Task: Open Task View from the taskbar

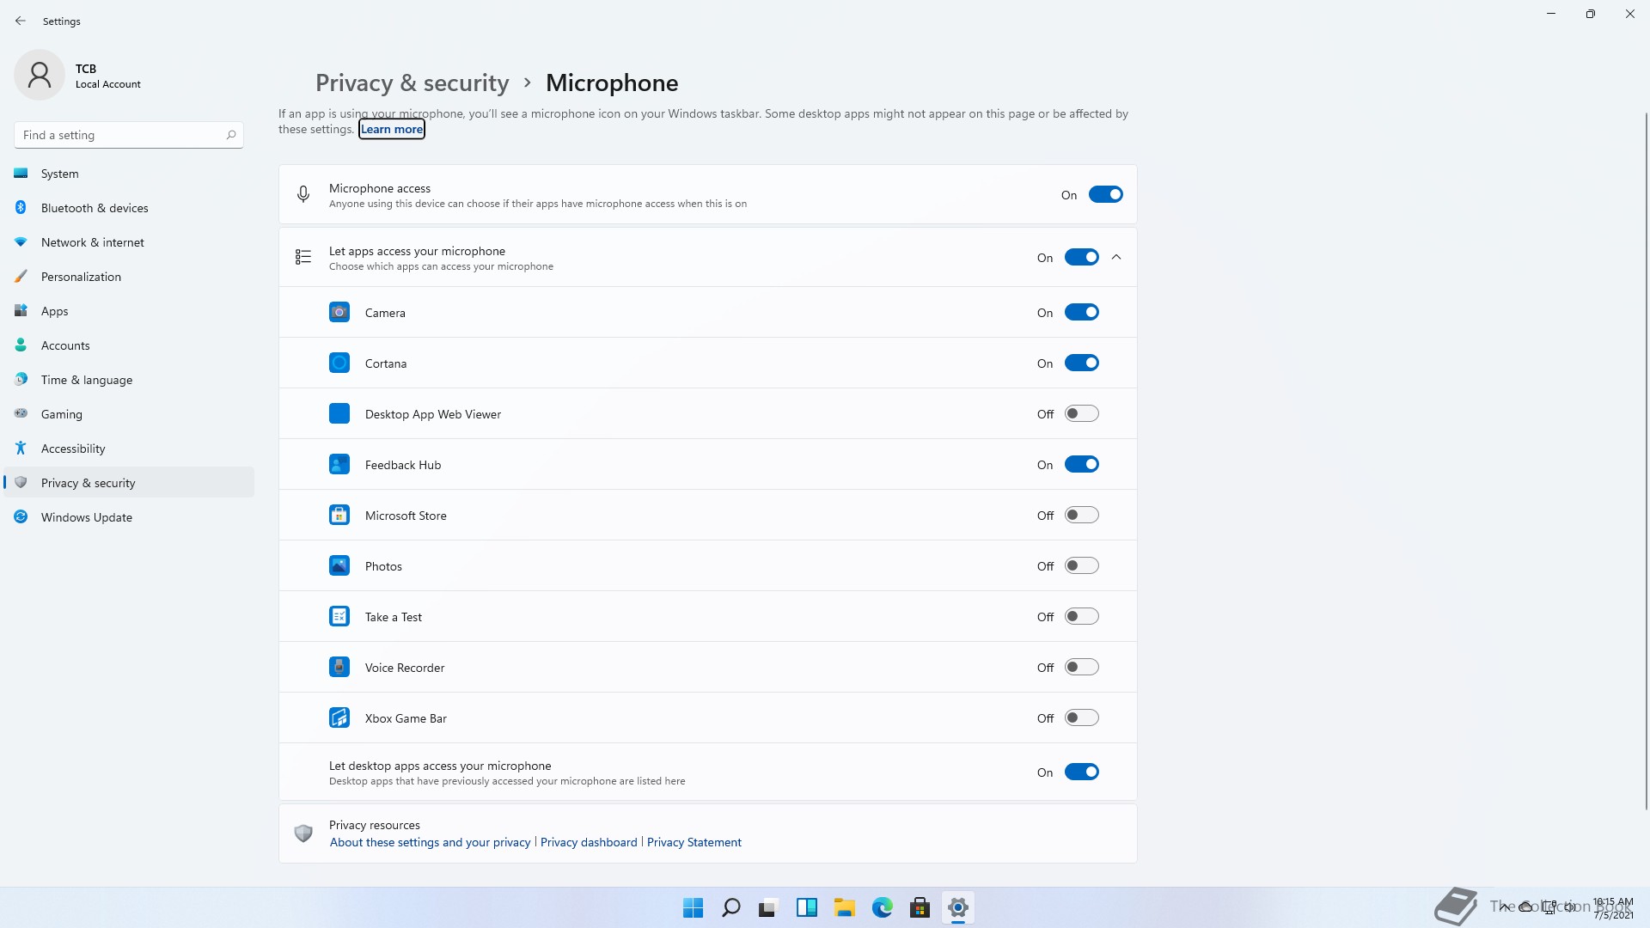Action: tap(768, 907)
